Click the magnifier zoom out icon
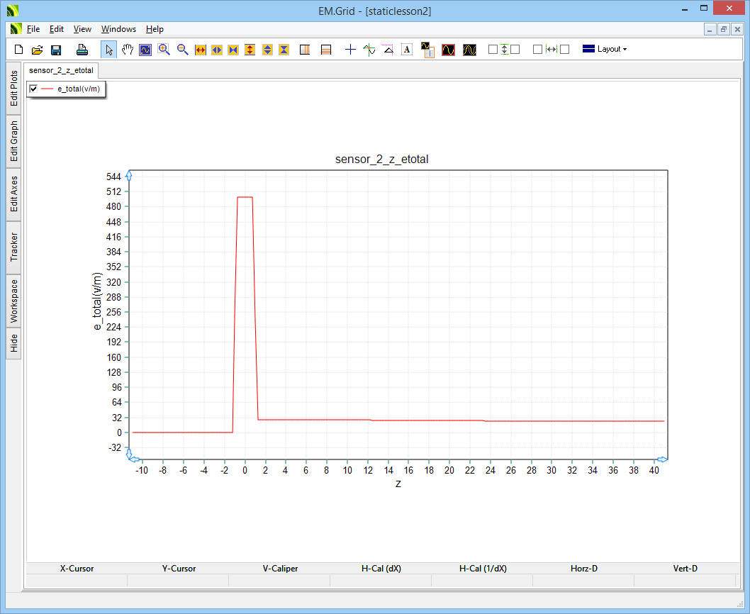Image resolution: width=750 pixels, height=614 pixels. coord(182,50)
